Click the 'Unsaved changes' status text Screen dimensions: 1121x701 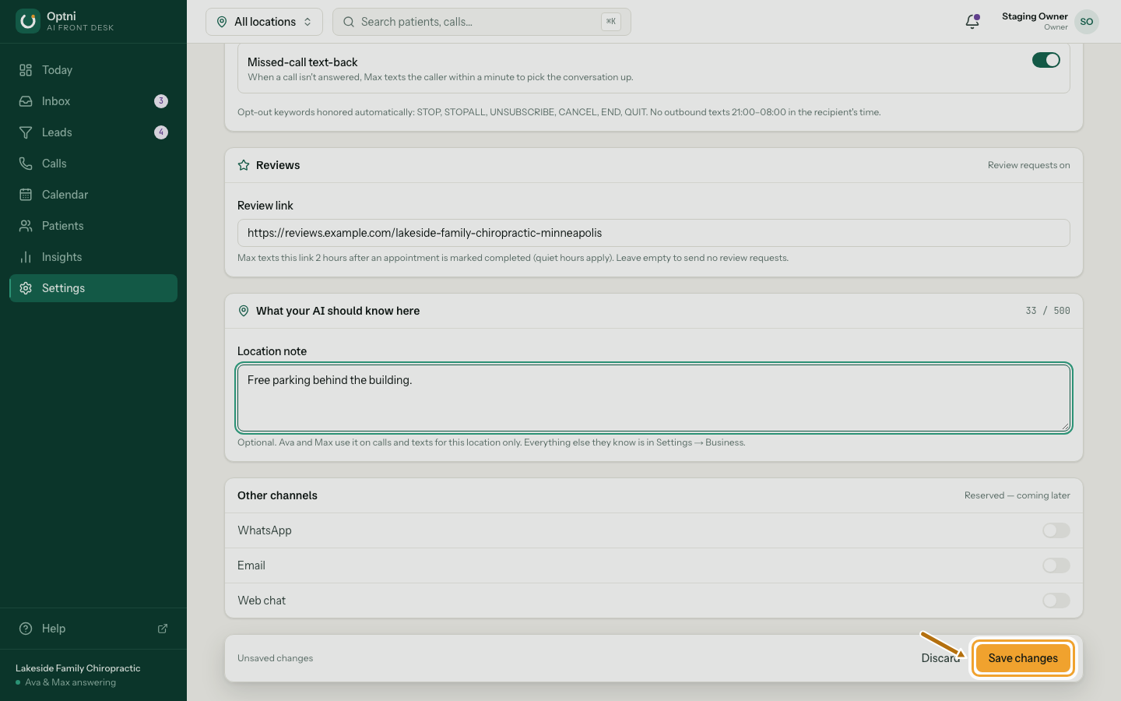(x=276, y=658)
